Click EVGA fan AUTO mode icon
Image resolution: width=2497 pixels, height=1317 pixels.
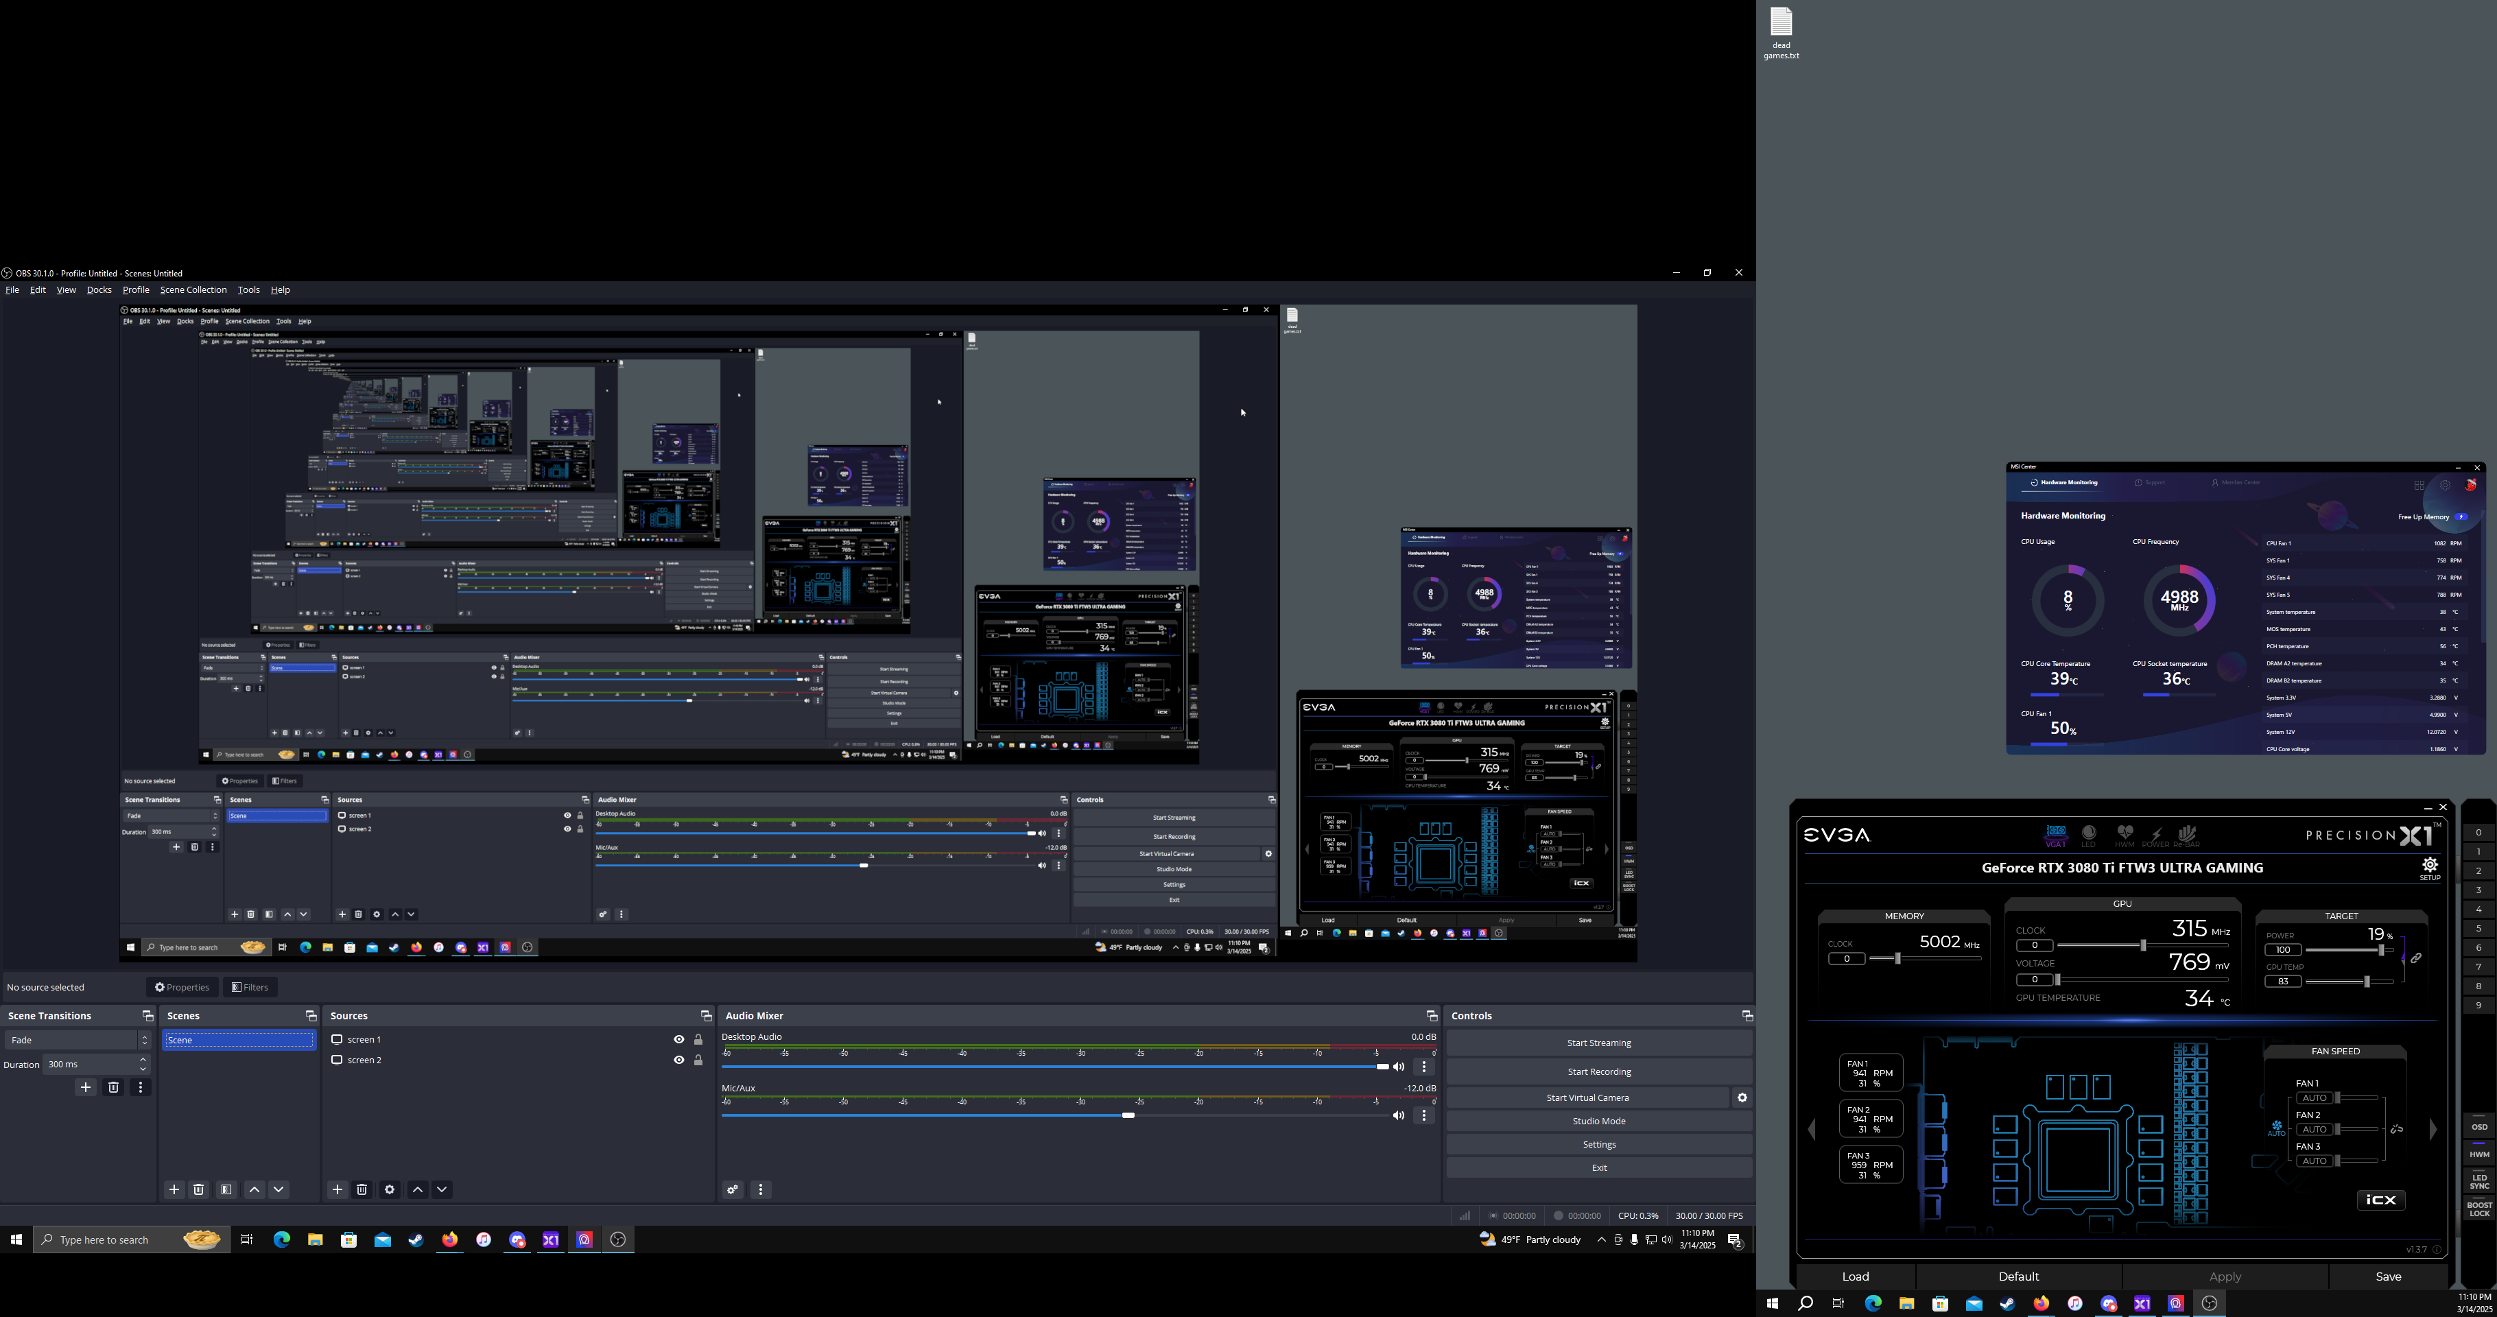point(2276,1128)
